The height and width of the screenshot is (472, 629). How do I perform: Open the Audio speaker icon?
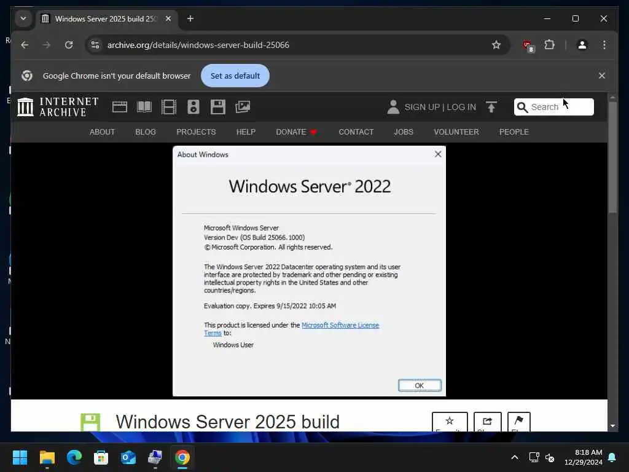[193, 107]
